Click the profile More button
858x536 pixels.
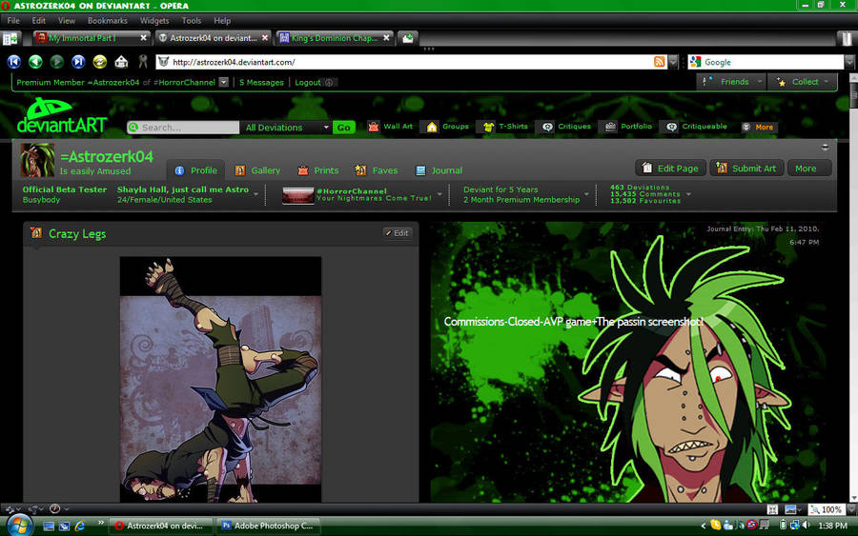point(809,169)
